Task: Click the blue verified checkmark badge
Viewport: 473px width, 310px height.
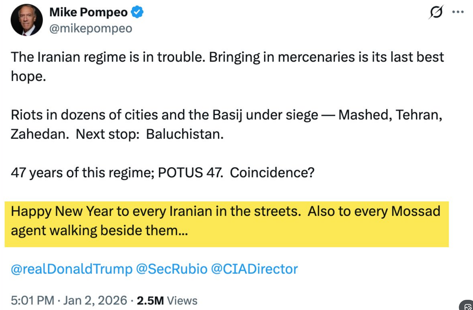Action: (137, 12)
